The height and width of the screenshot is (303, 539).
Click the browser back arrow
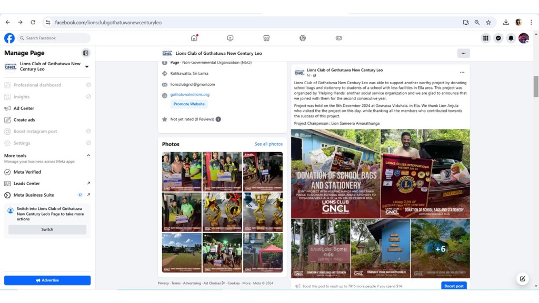click(7, 22)
